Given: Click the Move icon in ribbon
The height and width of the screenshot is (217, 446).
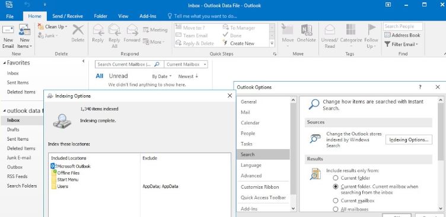Looking at the screenshot, I should point(288,36).
